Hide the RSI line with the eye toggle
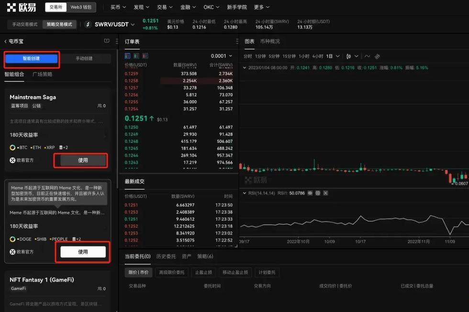469x312 pixels. coord(310,193)
